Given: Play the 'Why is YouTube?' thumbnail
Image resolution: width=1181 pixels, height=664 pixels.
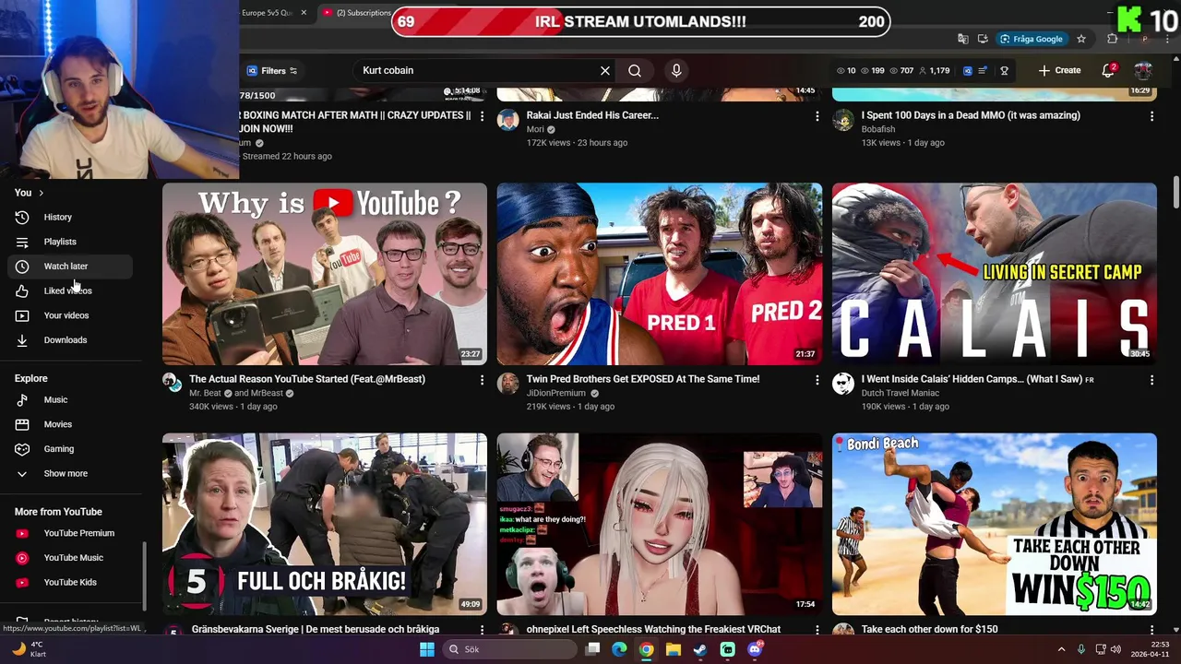Looking at the screenshot, I should point(325,274).
